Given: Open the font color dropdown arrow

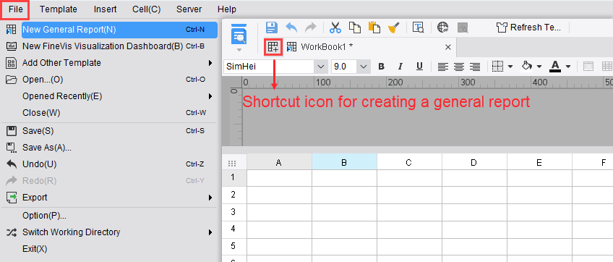Looking at the screenshot, I should (x=568, y=67).
